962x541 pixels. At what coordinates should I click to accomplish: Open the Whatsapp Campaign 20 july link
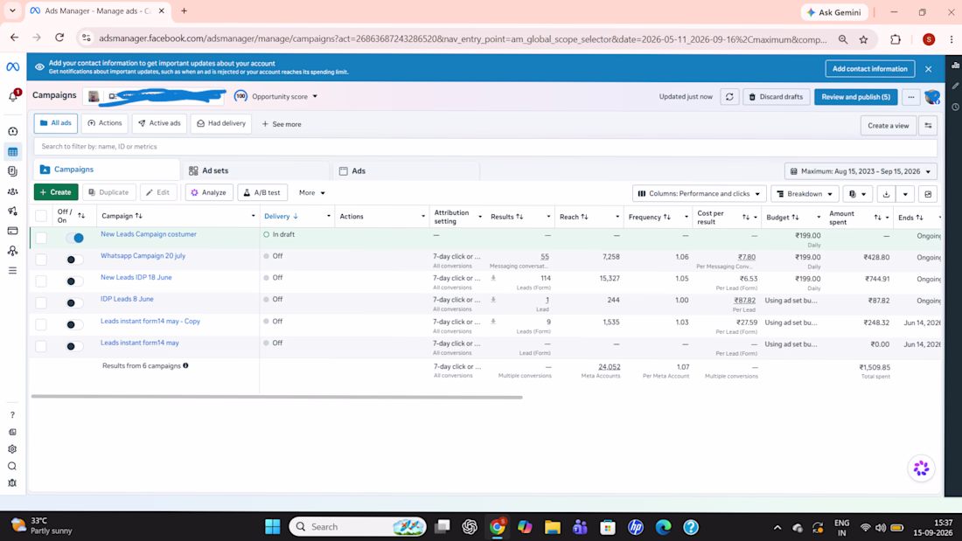pyautogui.click(x=143, y=256)
